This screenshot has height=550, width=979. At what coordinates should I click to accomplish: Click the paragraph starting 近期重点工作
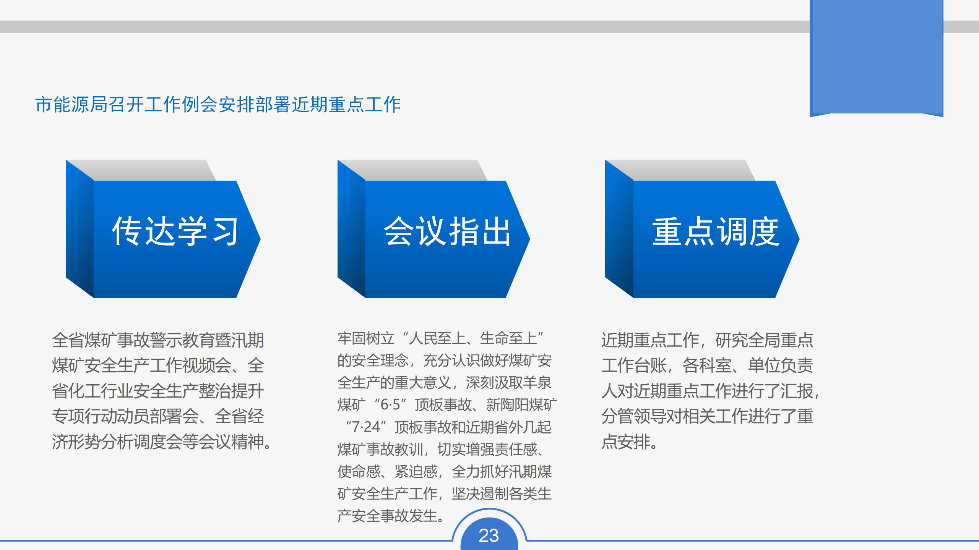tap(710, 391)
